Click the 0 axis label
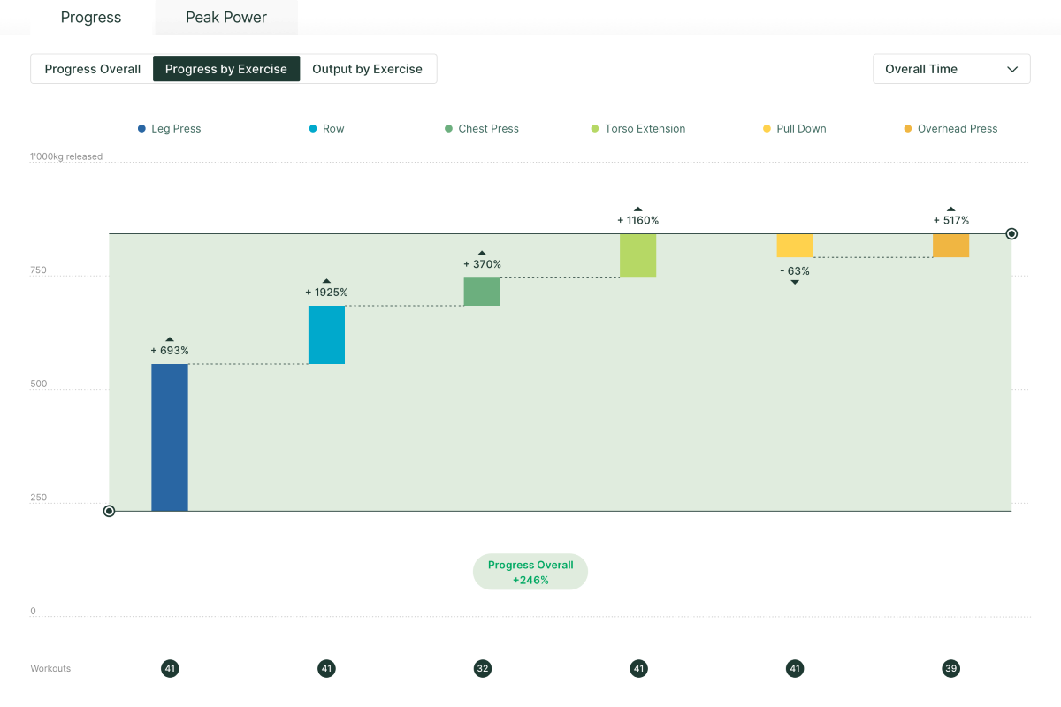The image size is (1061, 707). (x=34, y=611)
